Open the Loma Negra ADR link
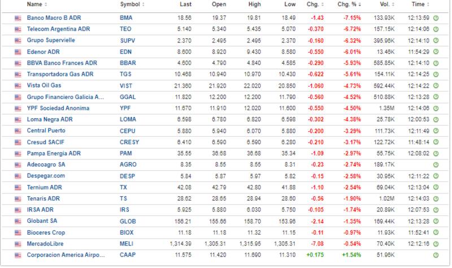The image size is (452, 268). click(50, 120)
